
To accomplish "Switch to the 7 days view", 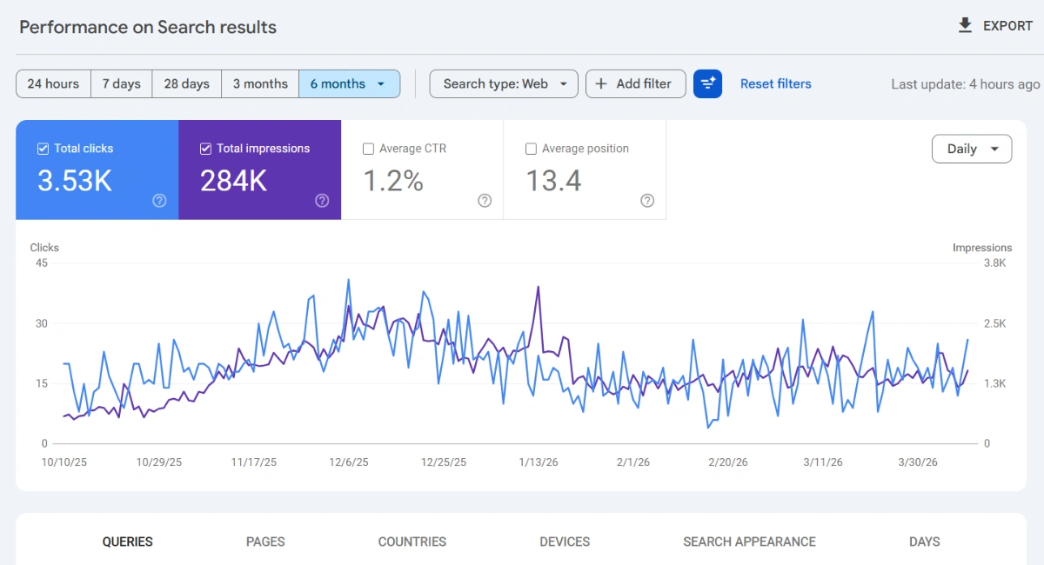I will point(121,83).
